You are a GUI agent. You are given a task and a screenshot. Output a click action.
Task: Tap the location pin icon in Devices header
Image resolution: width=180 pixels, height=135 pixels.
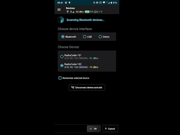[x=67, y=12]
